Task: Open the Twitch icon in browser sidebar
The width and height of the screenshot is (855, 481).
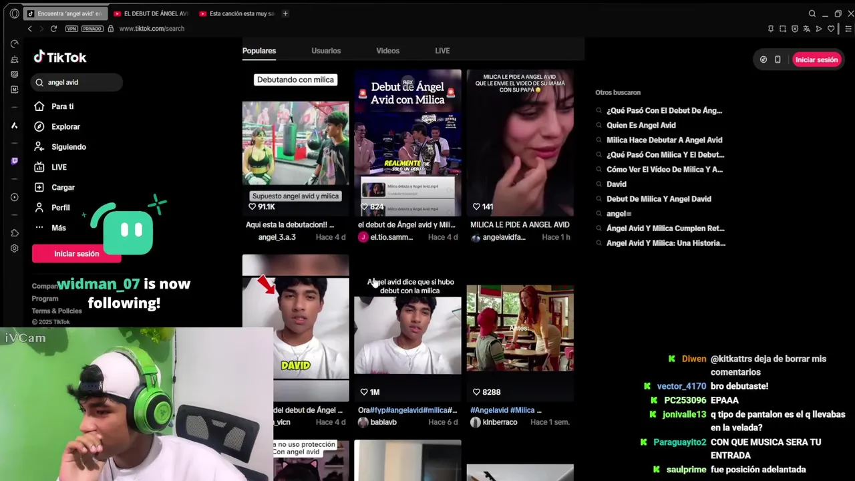Action: point(14,161)
